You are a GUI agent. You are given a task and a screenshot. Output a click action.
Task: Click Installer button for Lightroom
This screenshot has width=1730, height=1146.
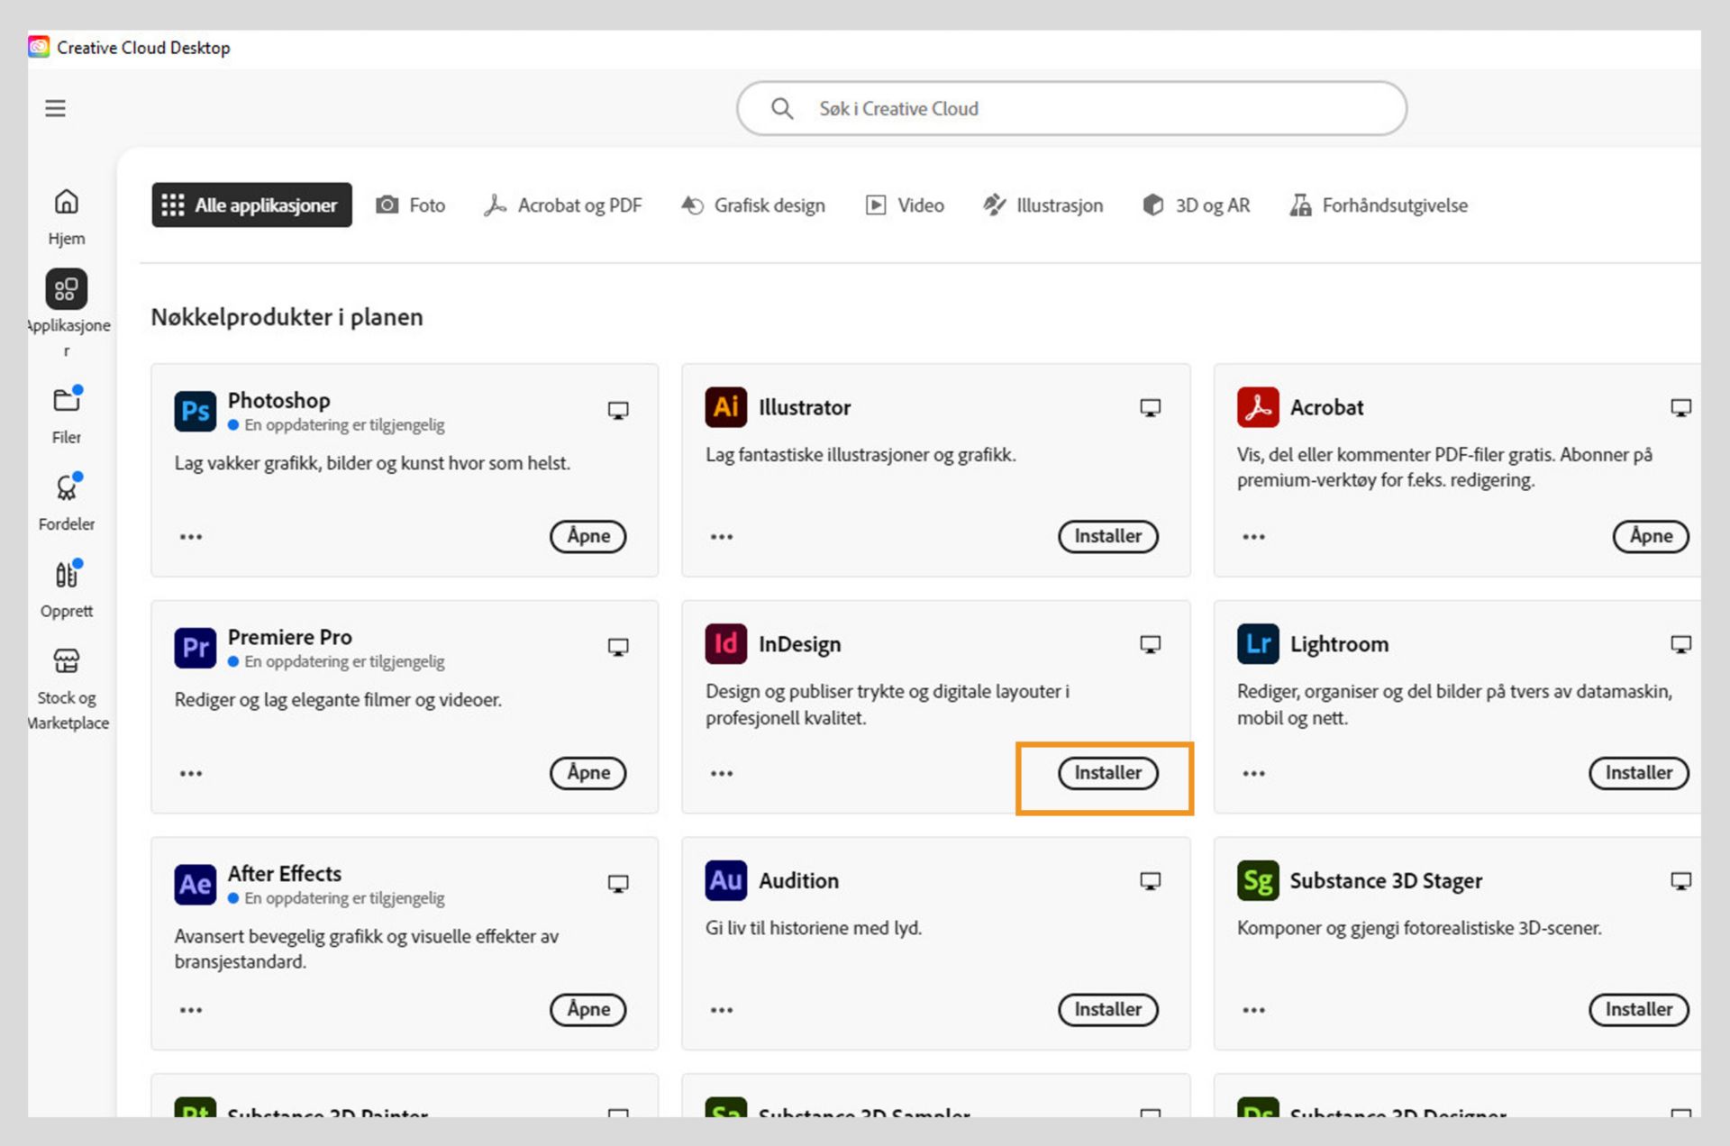pyautogui.click(x=1637, y=773)
